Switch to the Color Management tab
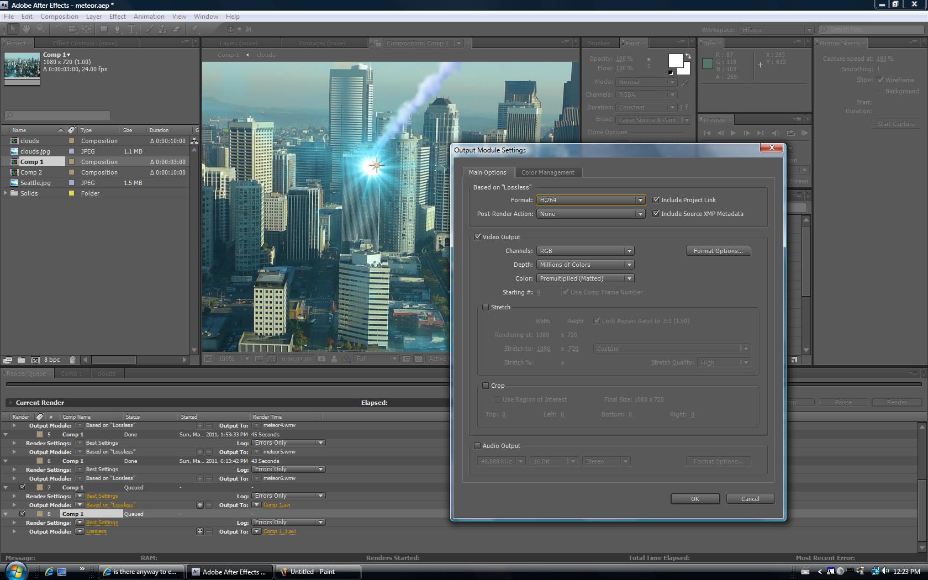The width and height of the screenshot is (928, 580). point(547,172)
